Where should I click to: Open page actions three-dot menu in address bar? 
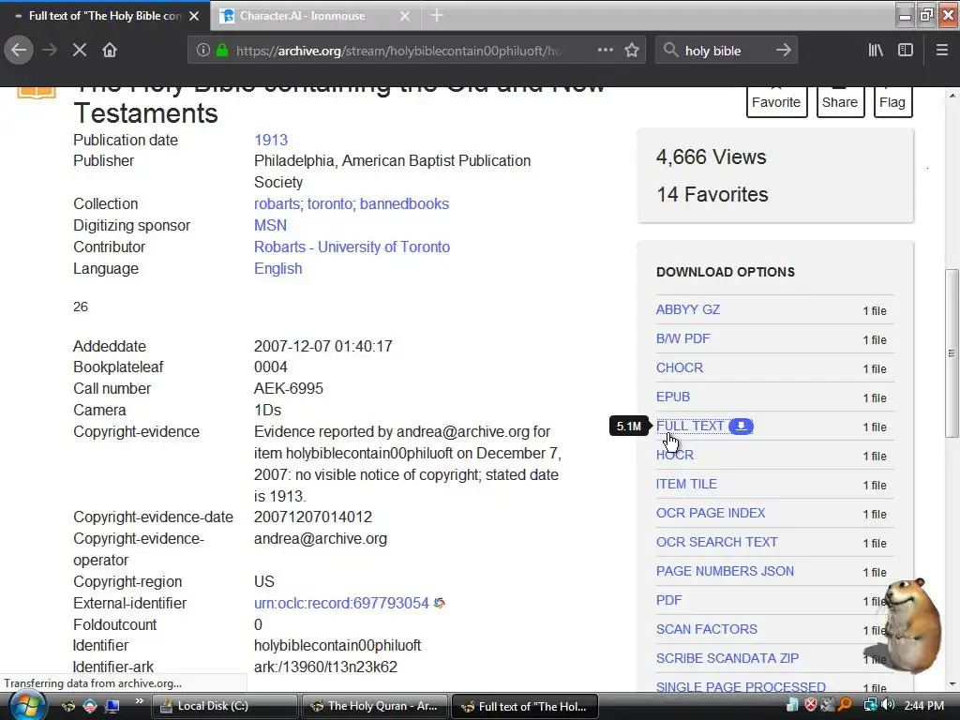(605, 51)
